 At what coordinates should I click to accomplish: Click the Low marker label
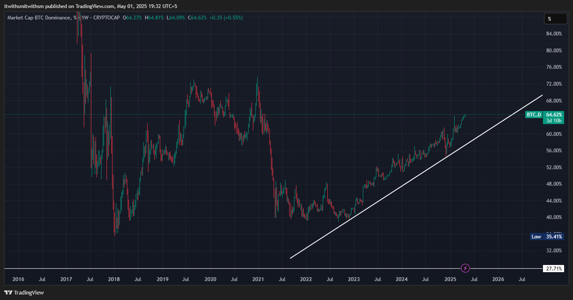click(x=536, y=237)
